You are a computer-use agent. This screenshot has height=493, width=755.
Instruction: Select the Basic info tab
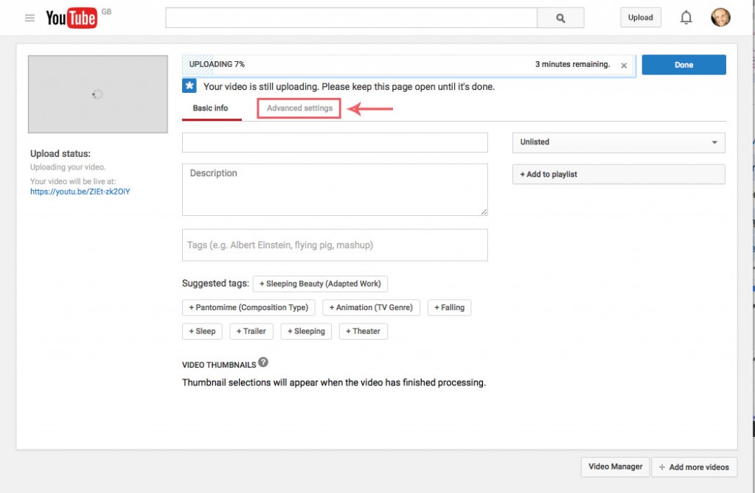[x=210, y=108]
